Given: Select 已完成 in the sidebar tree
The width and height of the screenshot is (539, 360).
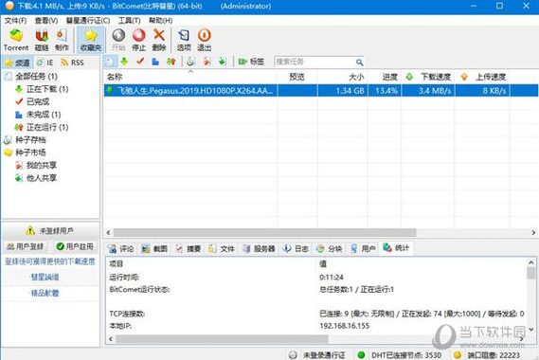Looking at the screenshot, I should [x=38, y=101].
